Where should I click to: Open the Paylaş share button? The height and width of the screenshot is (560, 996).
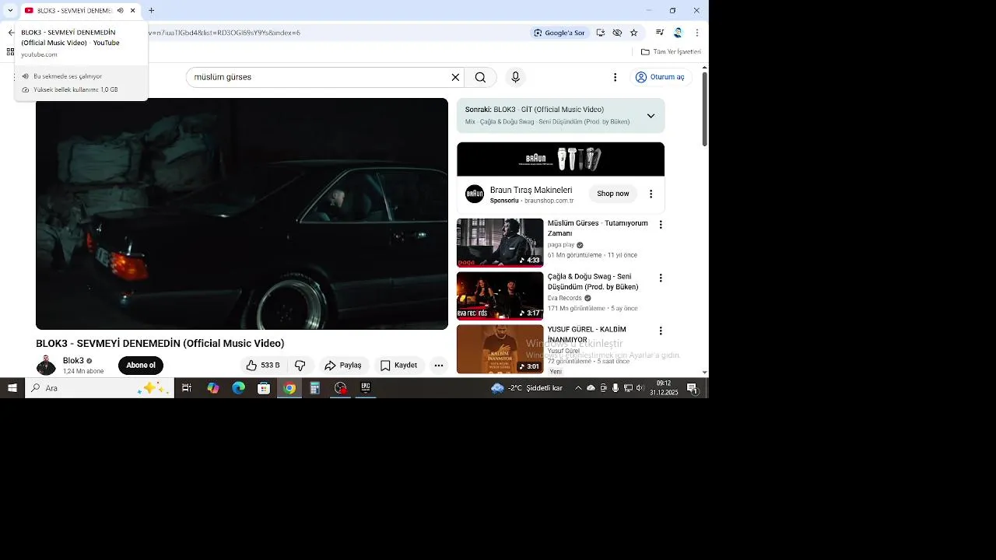344,366
